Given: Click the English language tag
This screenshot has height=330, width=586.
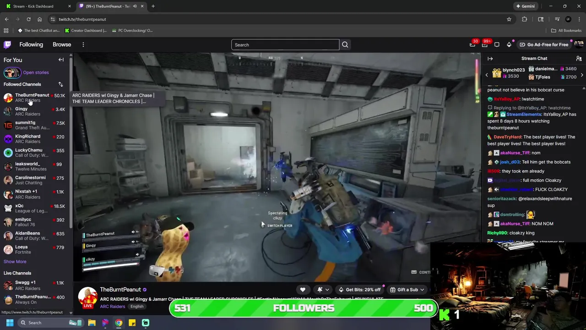Looking at the screenshot, I should click(x=137, y=307).
